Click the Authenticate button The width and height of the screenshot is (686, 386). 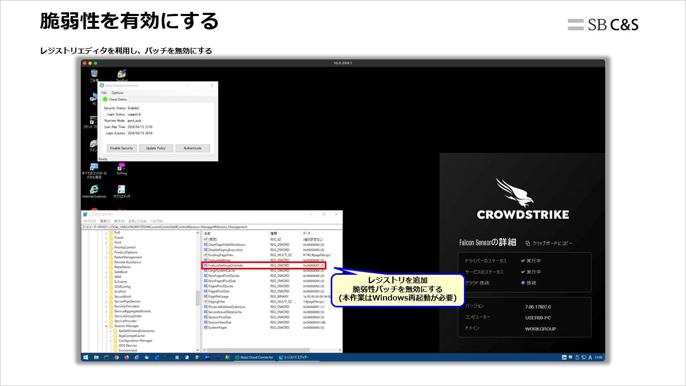[x=193, y=148]
